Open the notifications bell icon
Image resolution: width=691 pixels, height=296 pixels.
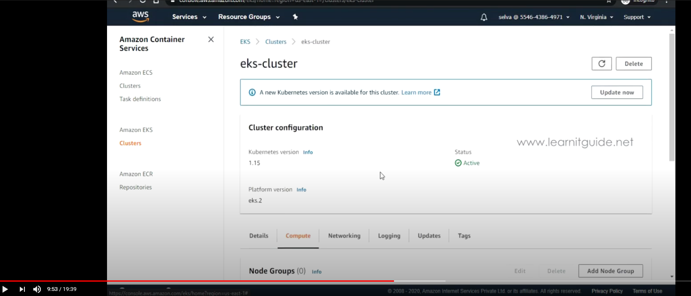coord(484,17)
